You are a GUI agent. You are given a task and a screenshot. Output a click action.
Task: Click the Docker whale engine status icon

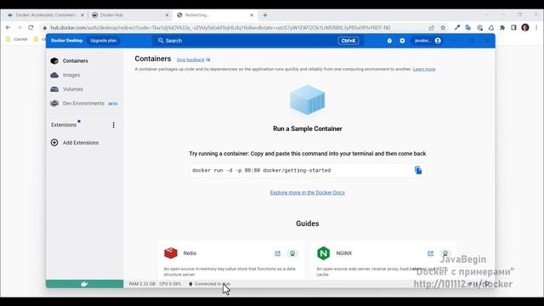point(84,284)
